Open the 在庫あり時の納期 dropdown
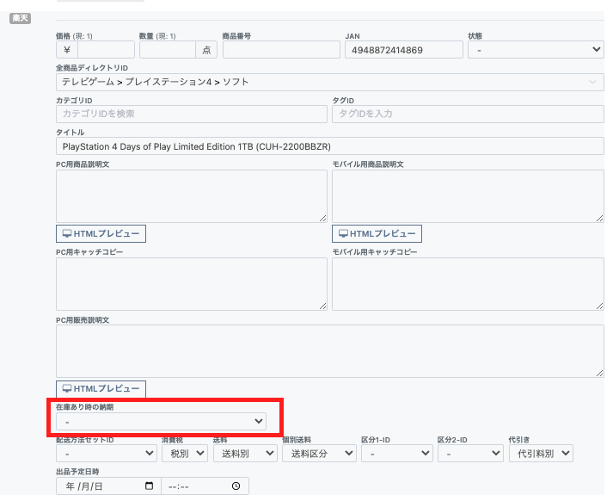This screenshot has width=613, height=501. [x=161, y=422]
